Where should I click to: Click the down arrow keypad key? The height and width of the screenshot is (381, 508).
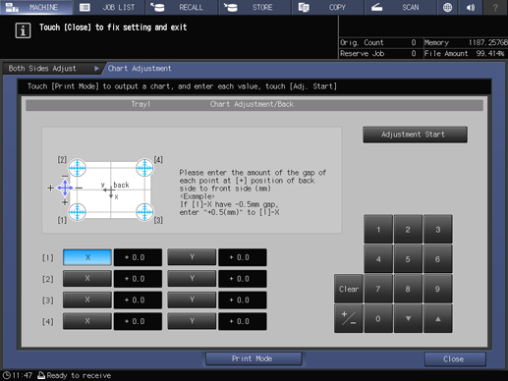click(x=408, y=318)
